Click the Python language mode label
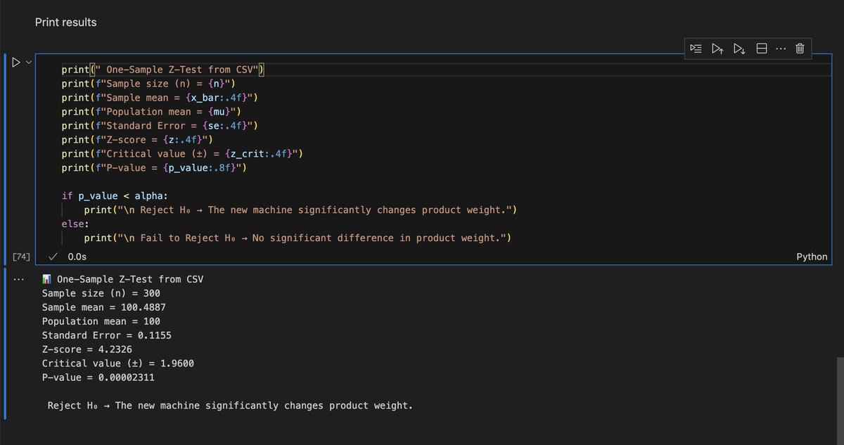844x445 pixels. click(x=812, y=257)
